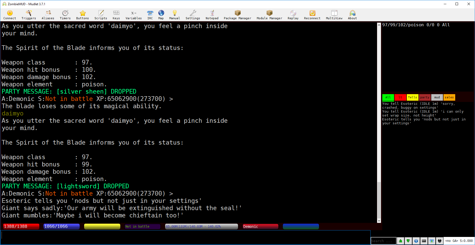This screenshot has height=245, width=475.
Task: Launch the Module Manager
Action: (x=269, y=15)
